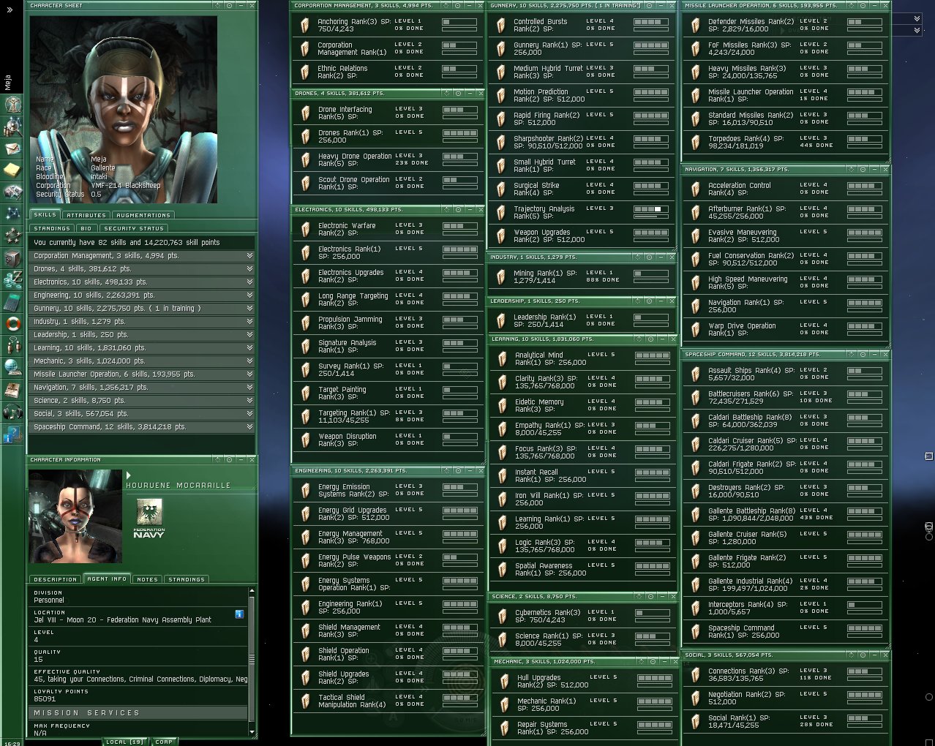
Task: Expand the Gunnery skill group chevron
Action: [x=249, y=309]
